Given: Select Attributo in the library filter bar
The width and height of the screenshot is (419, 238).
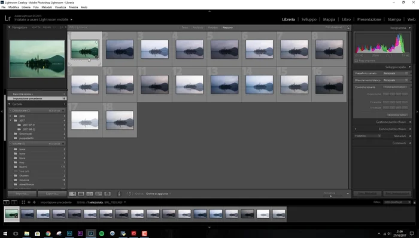Looking at the screenshot, I should pyautogui.click(x=198, y=28).
